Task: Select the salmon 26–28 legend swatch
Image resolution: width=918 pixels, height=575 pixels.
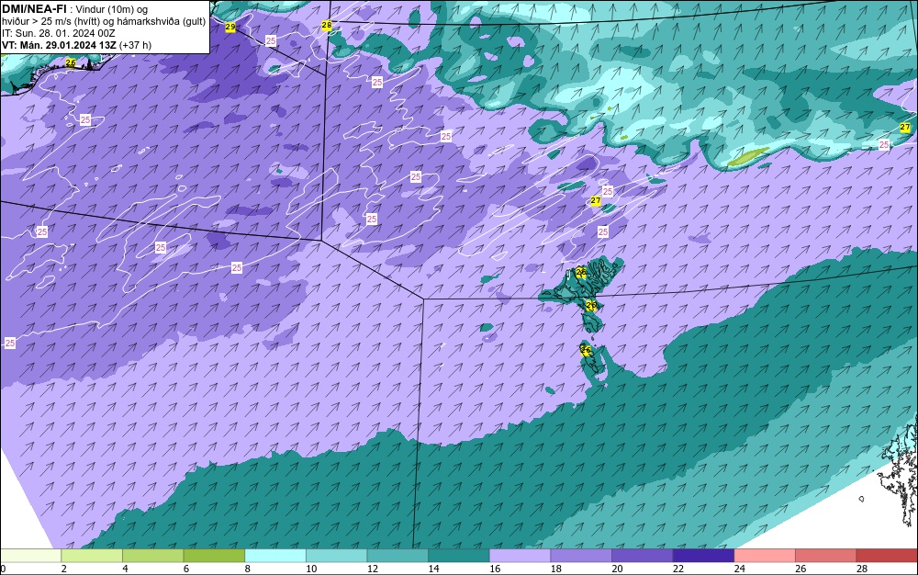Action: (826, 556)
